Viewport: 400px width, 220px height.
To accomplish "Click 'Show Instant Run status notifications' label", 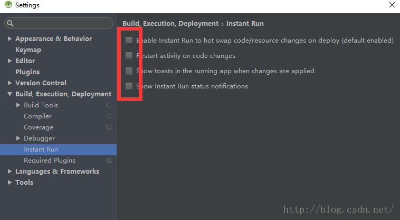I will click(x=192, y=86).
